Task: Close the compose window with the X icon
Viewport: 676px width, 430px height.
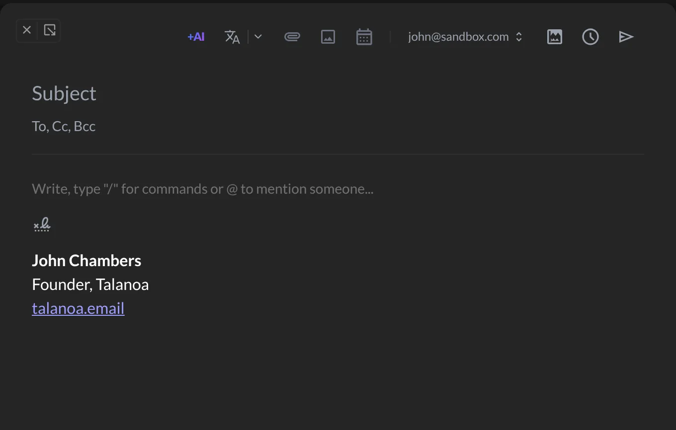Action: (27, 30)
